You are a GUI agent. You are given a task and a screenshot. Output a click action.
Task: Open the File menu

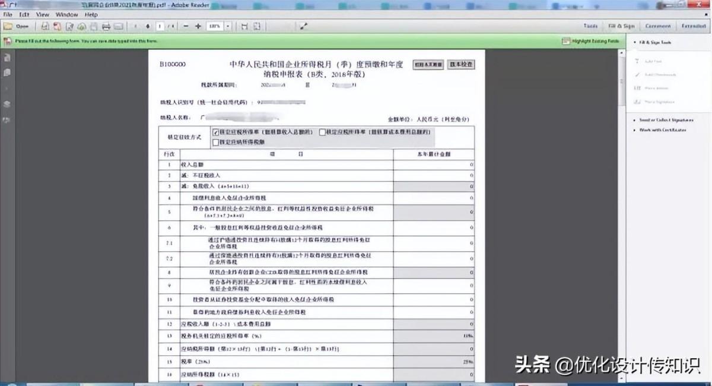pyautogui.click(x=8, y=14)
